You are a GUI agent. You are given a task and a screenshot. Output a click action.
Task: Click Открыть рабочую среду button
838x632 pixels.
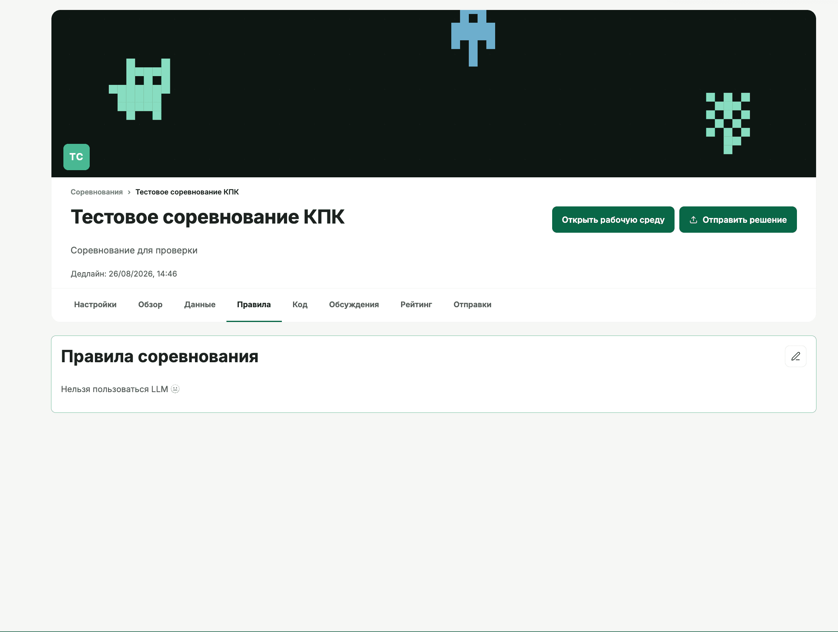pos(613,220)
